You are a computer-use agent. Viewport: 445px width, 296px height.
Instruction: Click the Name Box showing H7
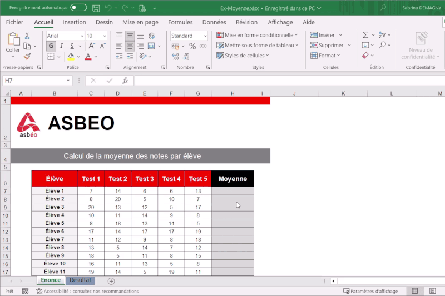37,81
